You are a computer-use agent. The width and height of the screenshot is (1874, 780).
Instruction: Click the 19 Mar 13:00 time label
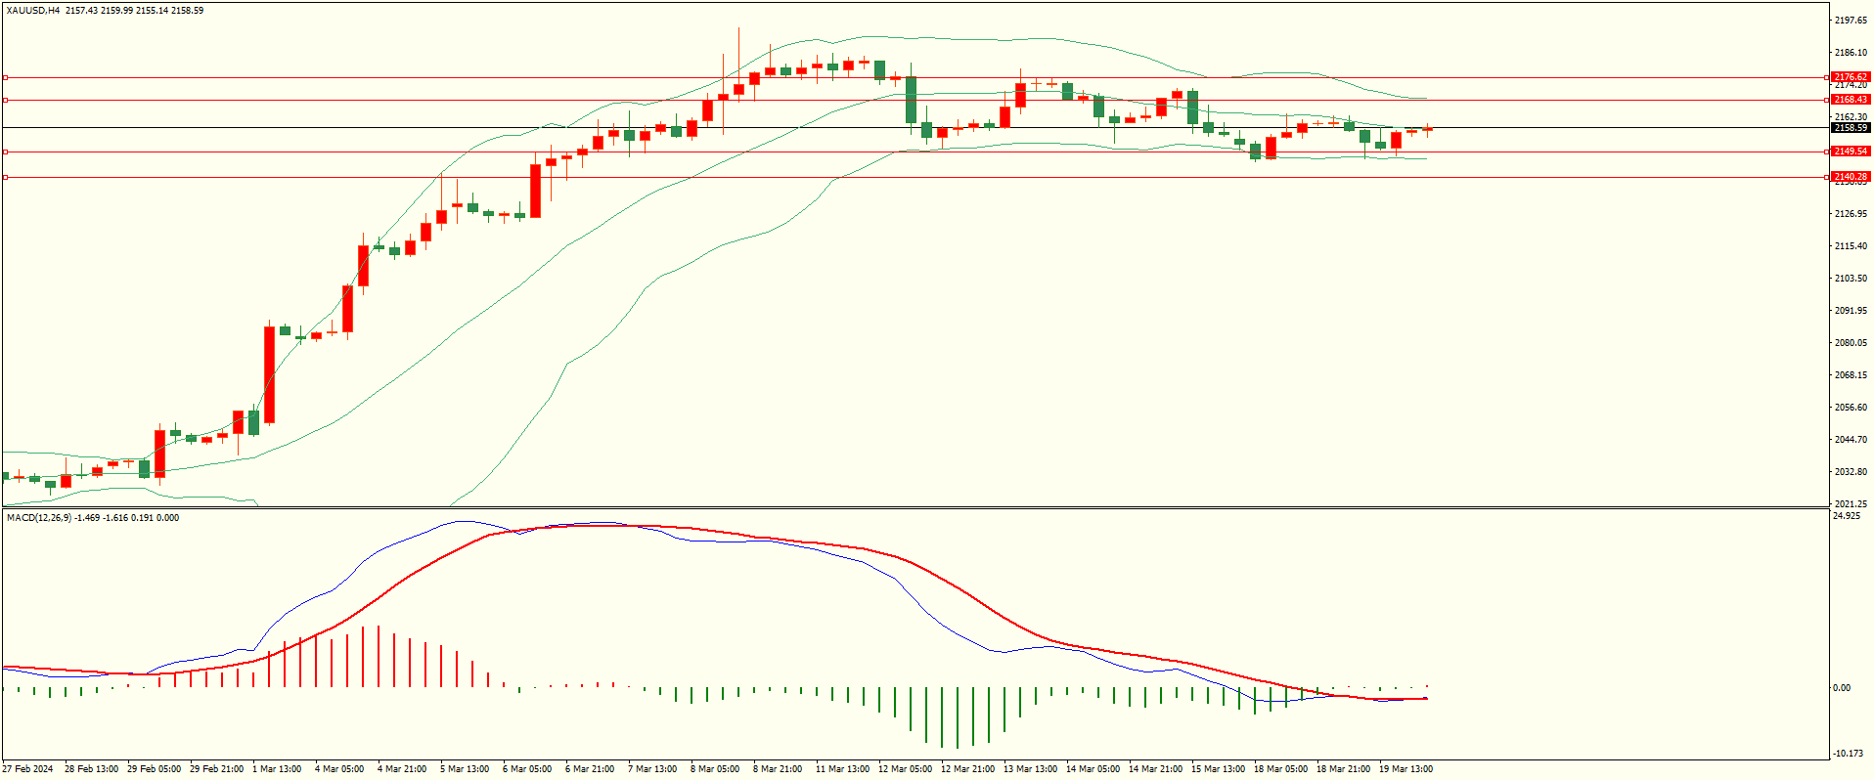(1405, 769)
